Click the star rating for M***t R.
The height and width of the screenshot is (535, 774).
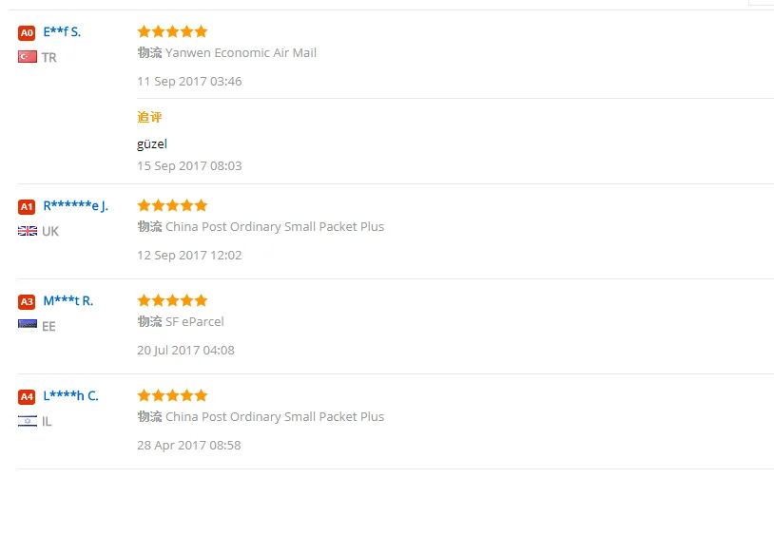tap(172, 300)
